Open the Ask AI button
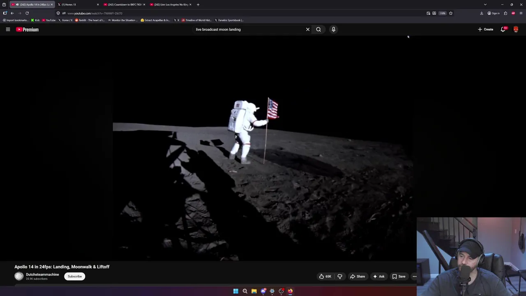 tap(378, 276)
